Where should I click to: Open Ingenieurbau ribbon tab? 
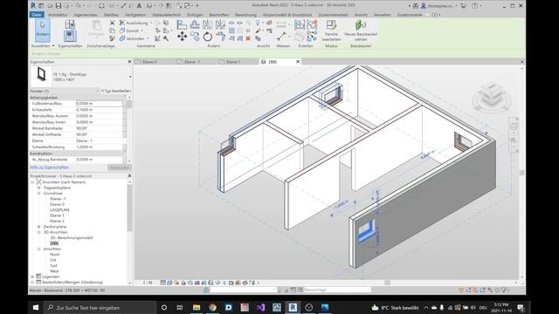point(86,15)
